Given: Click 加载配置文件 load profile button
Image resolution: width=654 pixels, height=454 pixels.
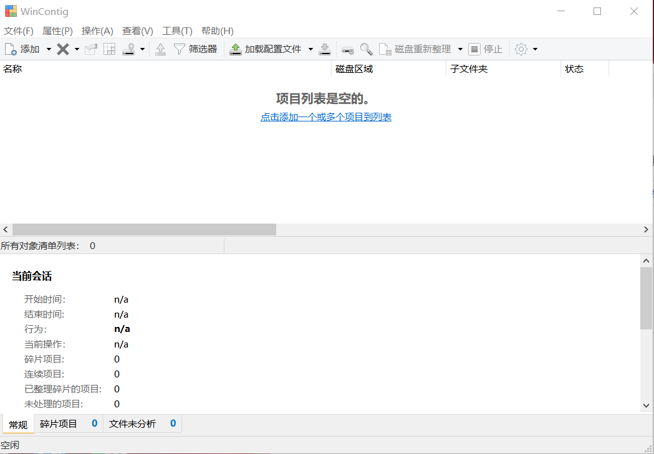Looking at the screenshot, I should (265, 49).
